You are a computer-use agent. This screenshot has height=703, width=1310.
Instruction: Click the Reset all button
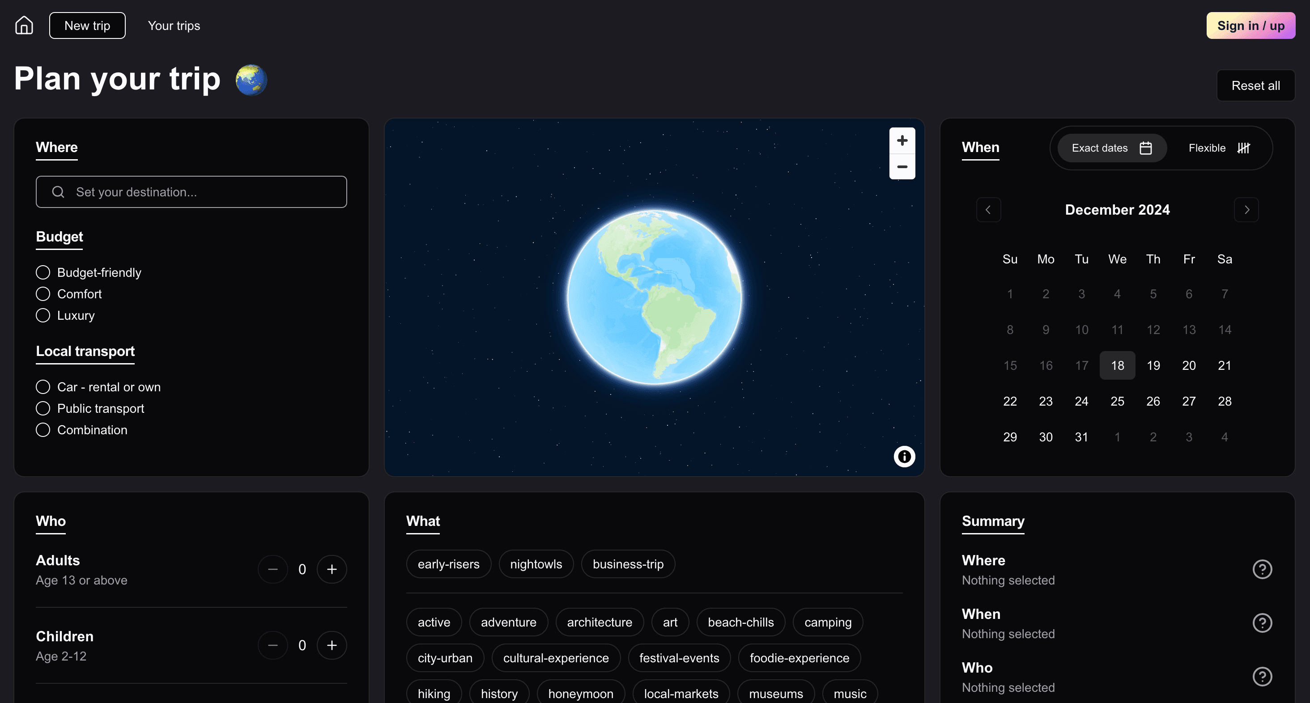tap(1255, 85)
